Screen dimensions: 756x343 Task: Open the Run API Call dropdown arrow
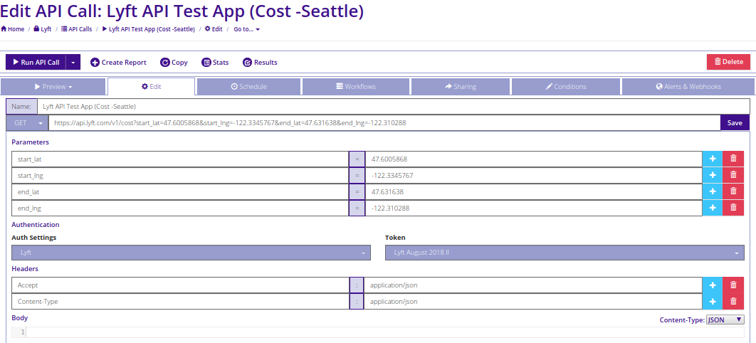click(x=73, y=62)
